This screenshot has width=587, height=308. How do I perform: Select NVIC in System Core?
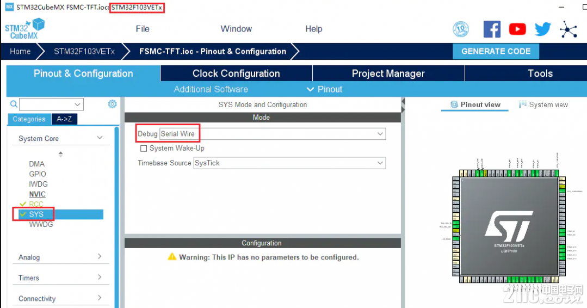click(37, 194)
